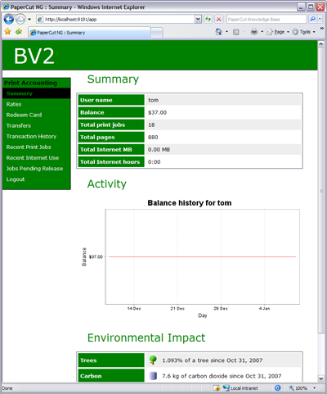The height and width of the screenshot is (394, 327).
Task: Click Add to Favorites star-plus icon
Action: tap(19, 32)
